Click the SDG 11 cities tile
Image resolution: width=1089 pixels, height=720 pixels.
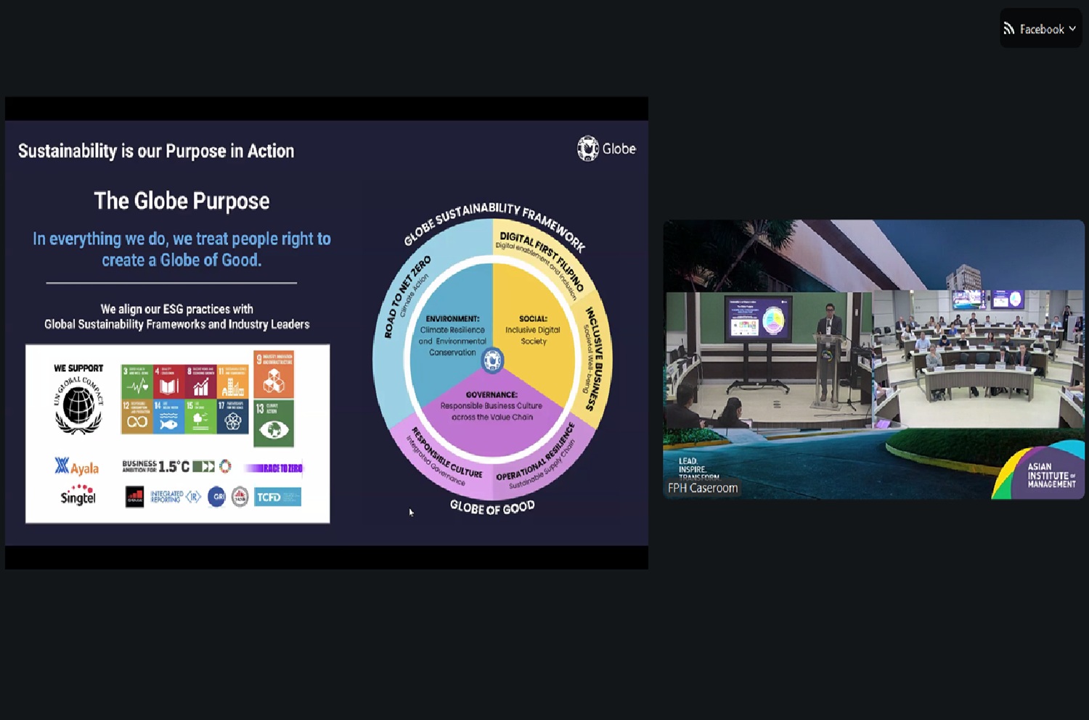click(232, 381)
